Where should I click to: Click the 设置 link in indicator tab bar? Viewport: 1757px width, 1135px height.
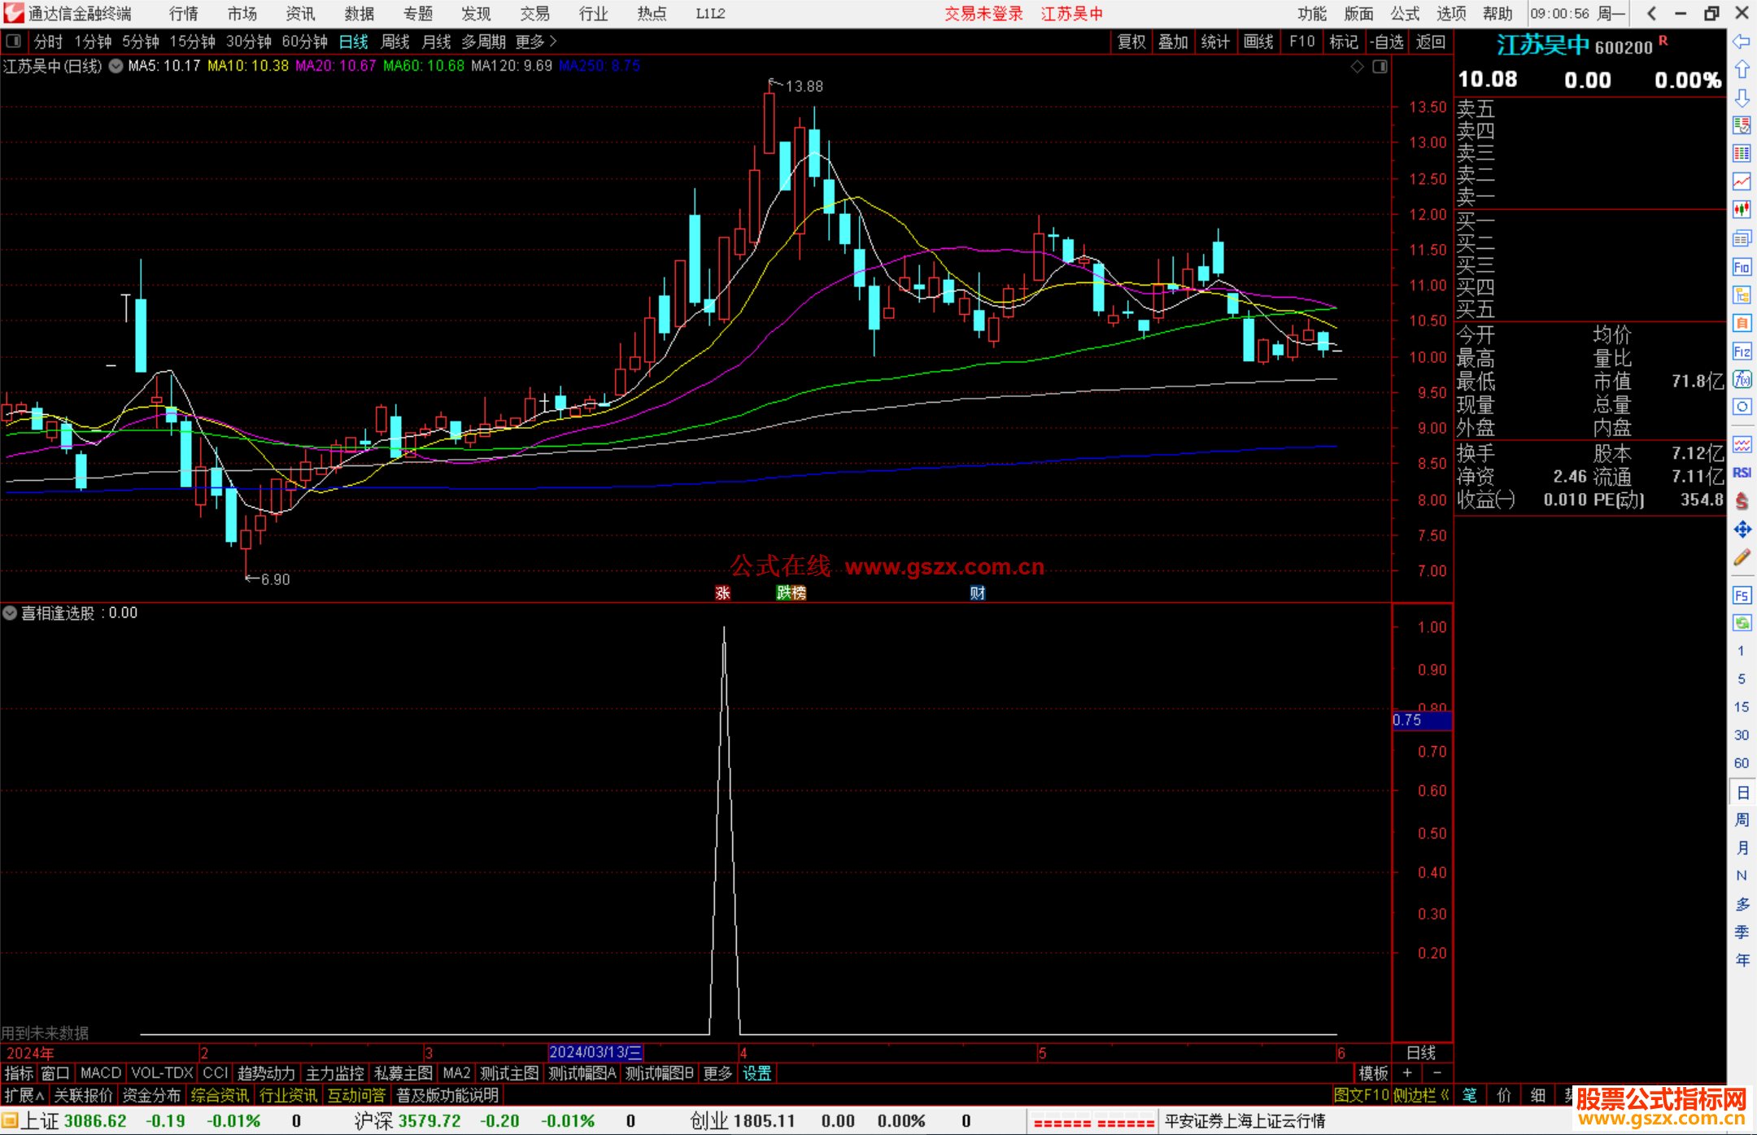[x=757, y=1073]
